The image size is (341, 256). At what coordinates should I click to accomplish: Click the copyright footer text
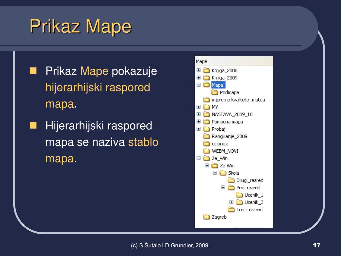[170, 245]
